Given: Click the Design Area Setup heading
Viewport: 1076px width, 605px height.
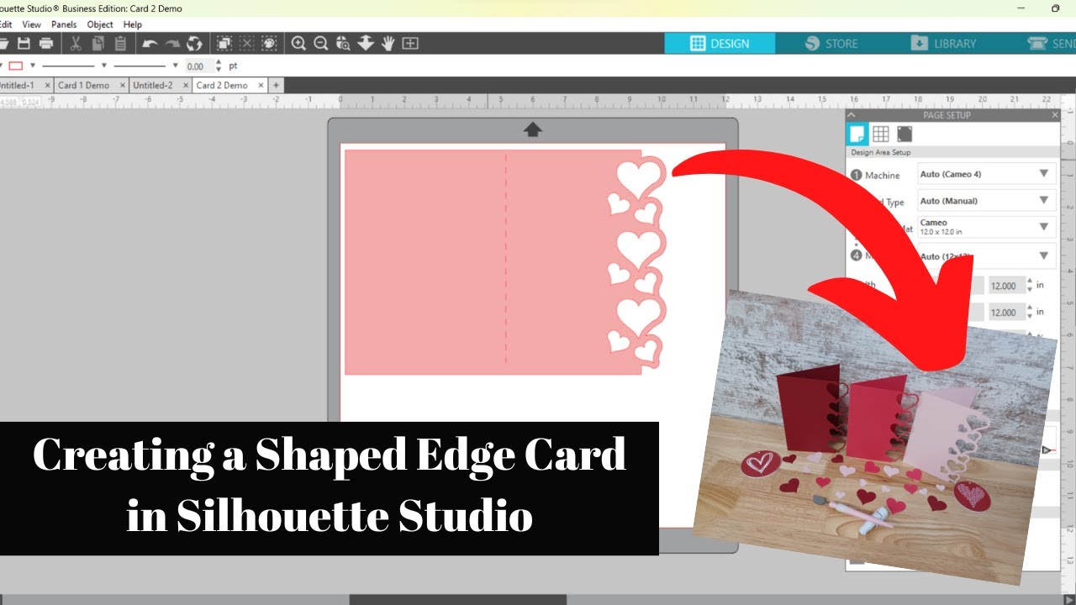Looking at the screenshot, I should pyautogui.click(x=880, y=153).
